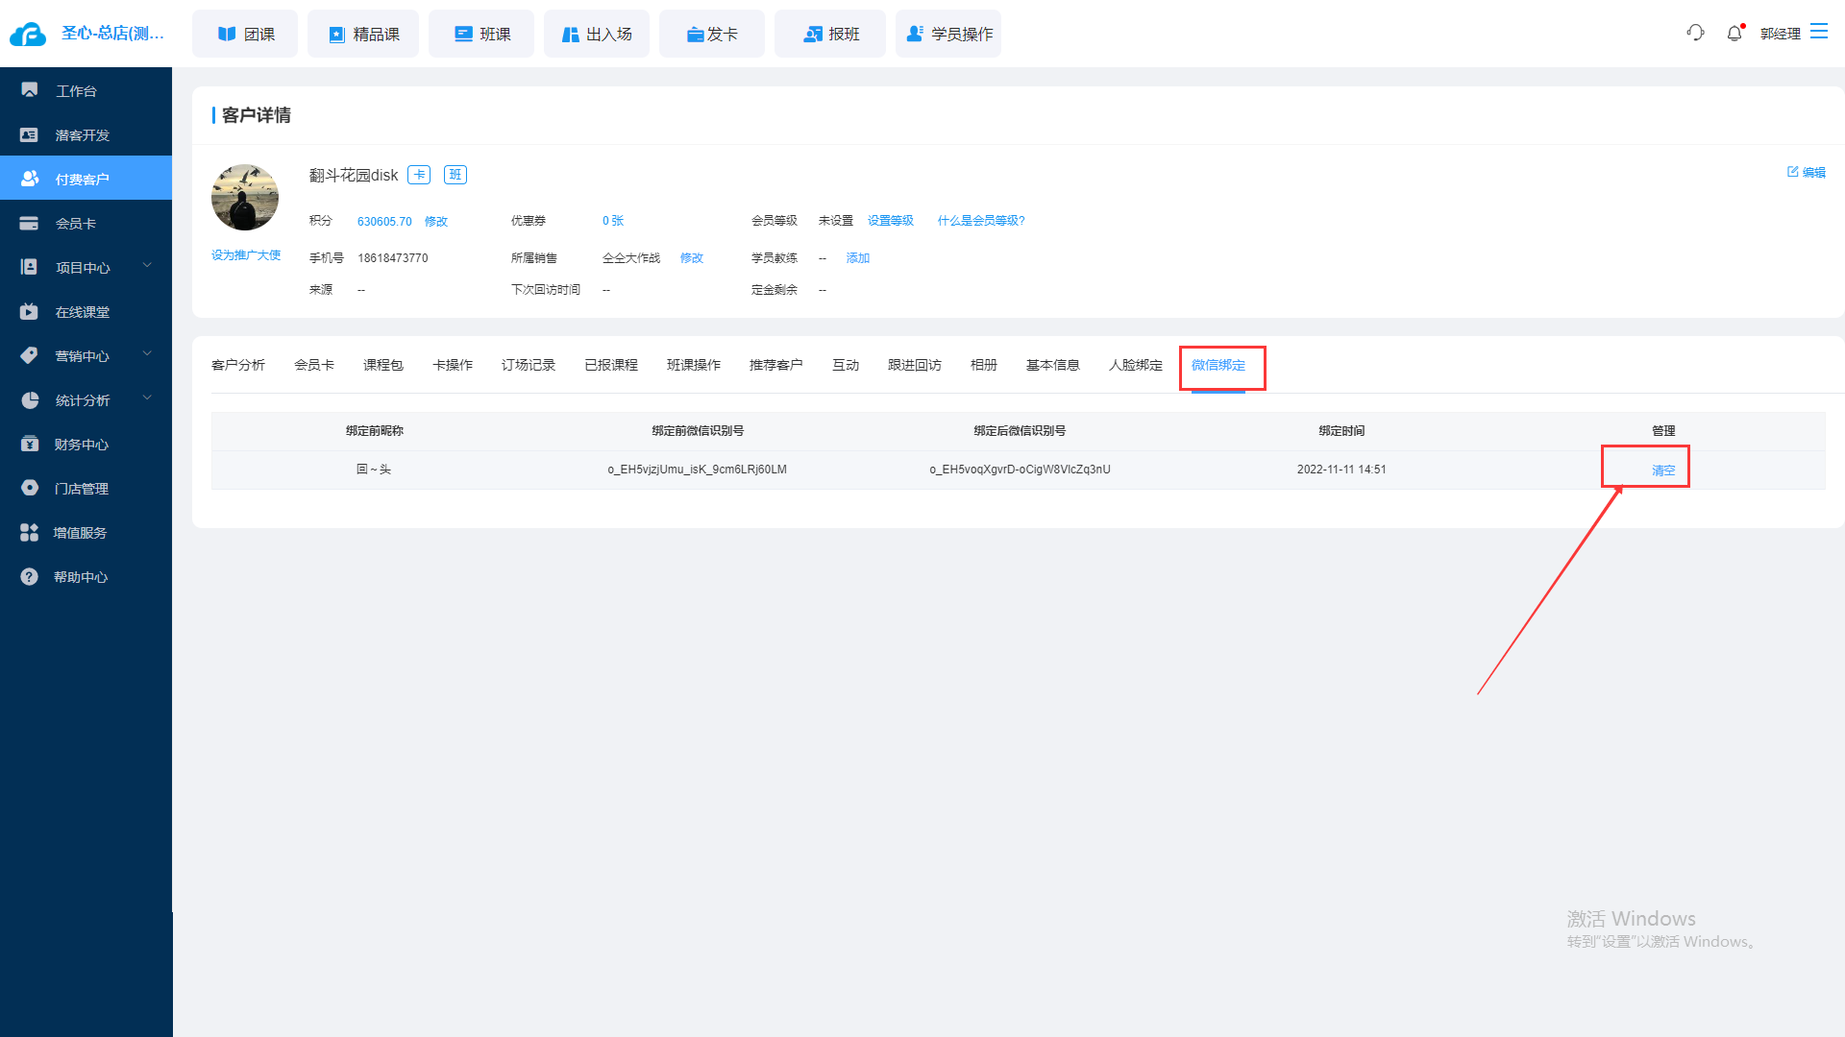Open 帮助中心 in the sidebar
This screenshot has width=1845, height=1037.
(86, 576)
